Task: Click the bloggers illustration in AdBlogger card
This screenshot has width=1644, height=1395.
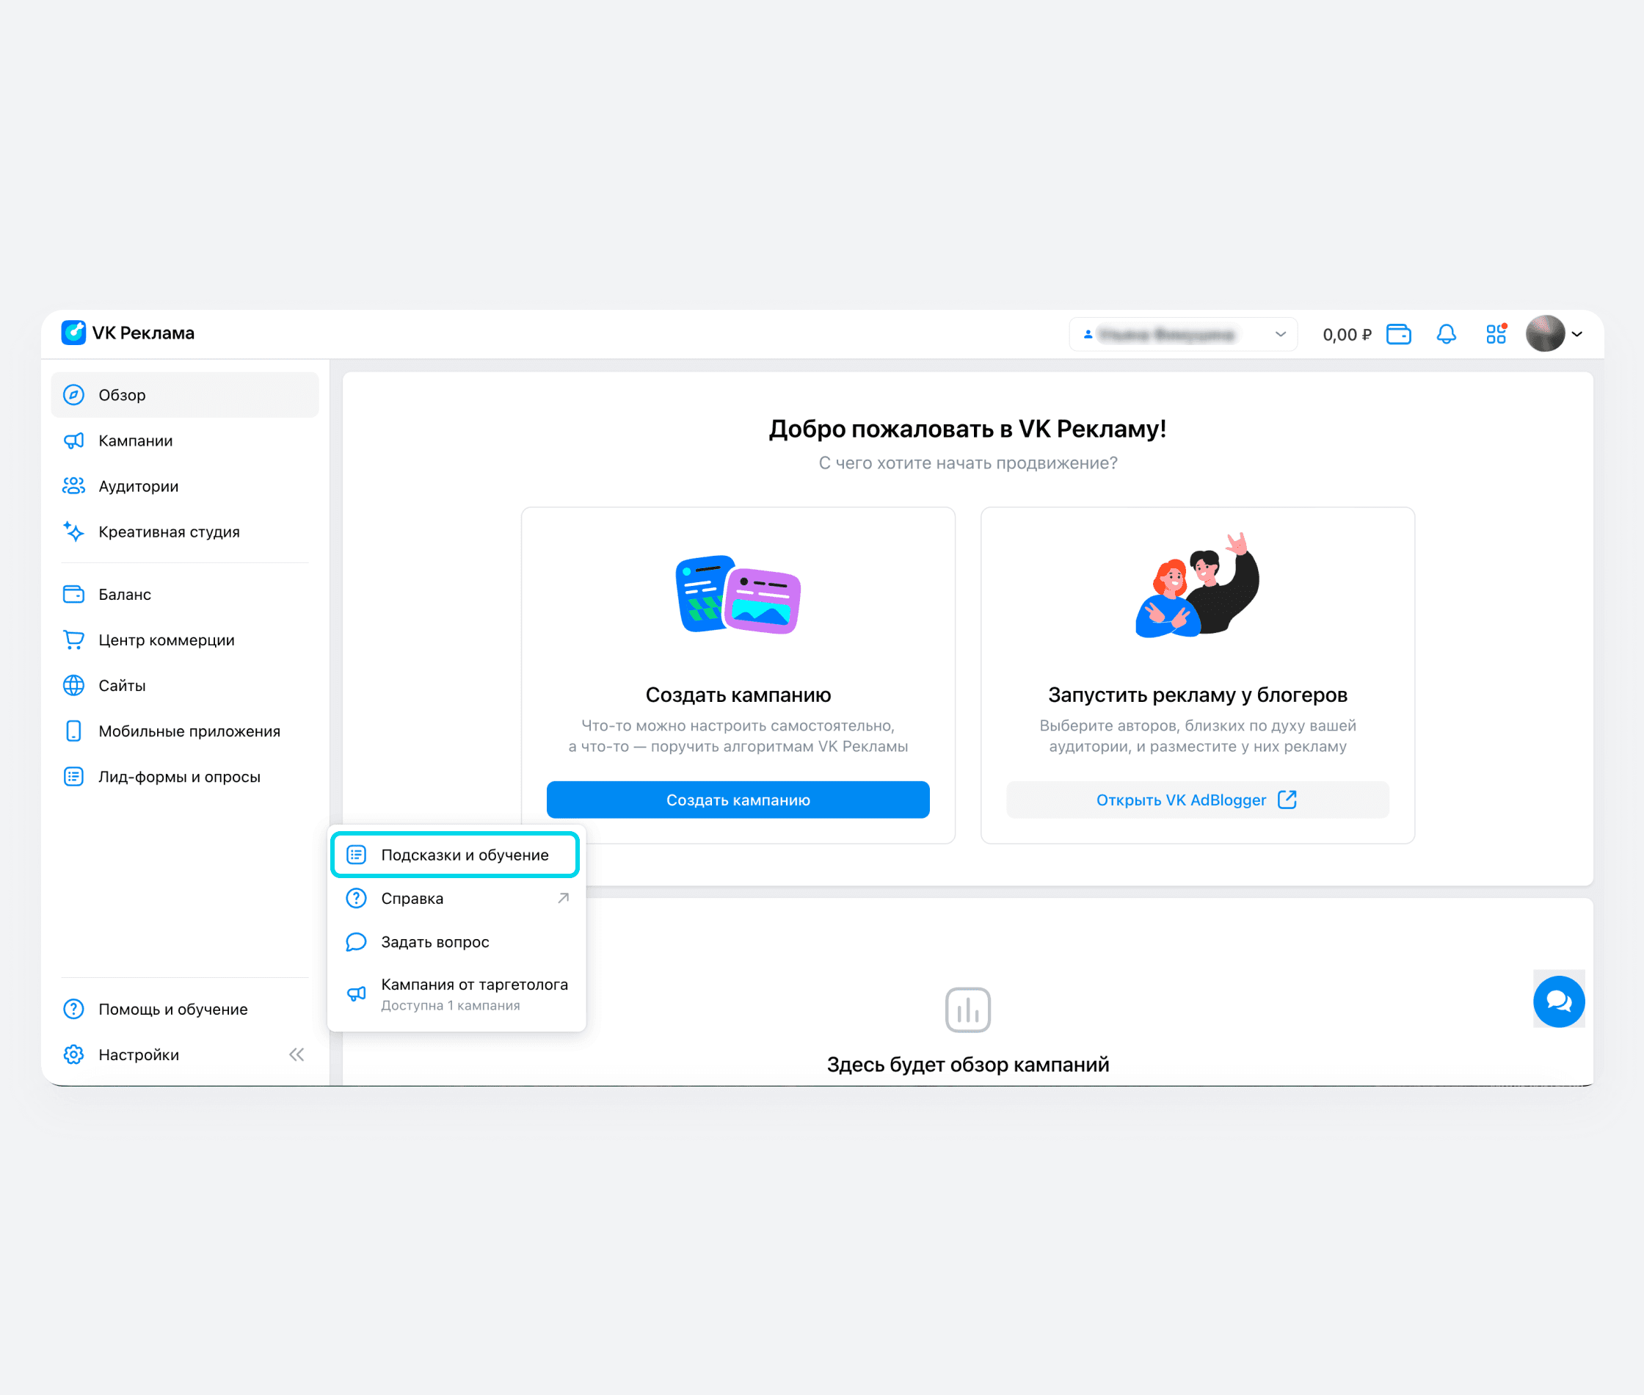Action: (1198, 585)
